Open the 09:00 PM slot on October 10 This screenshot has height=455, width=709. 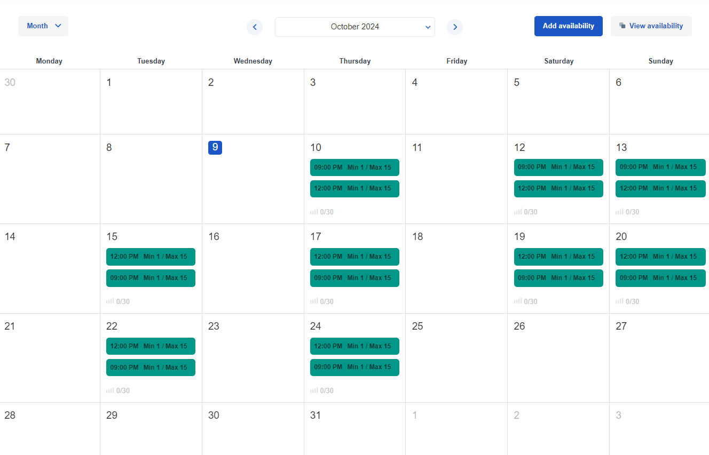pyautogui.click(x=354, y=167)
